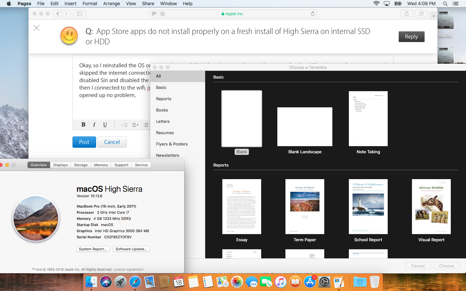Open Calendar from the Dock
The image size is (466, 291).
[179, 282]
